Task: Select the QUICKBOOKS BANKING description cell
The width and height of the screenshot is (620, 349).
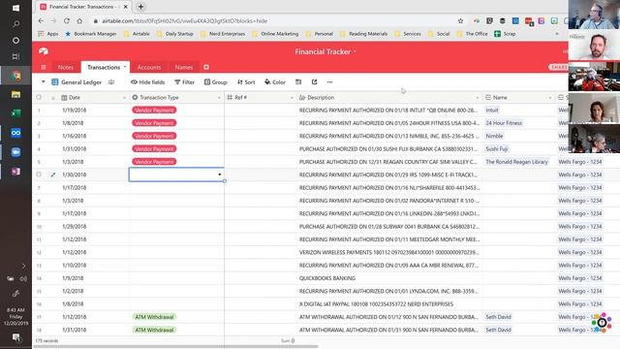Action: (x=389, y=278)
